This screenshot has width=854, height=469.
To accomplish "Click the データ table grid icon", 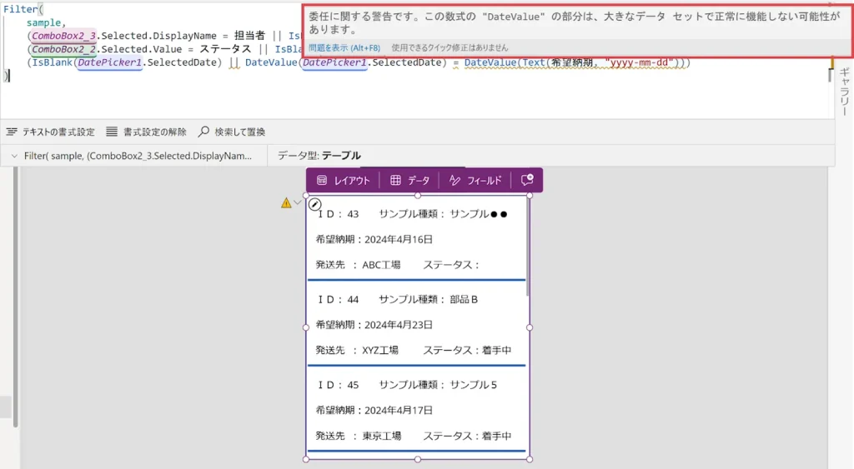I will pos(395,180).
